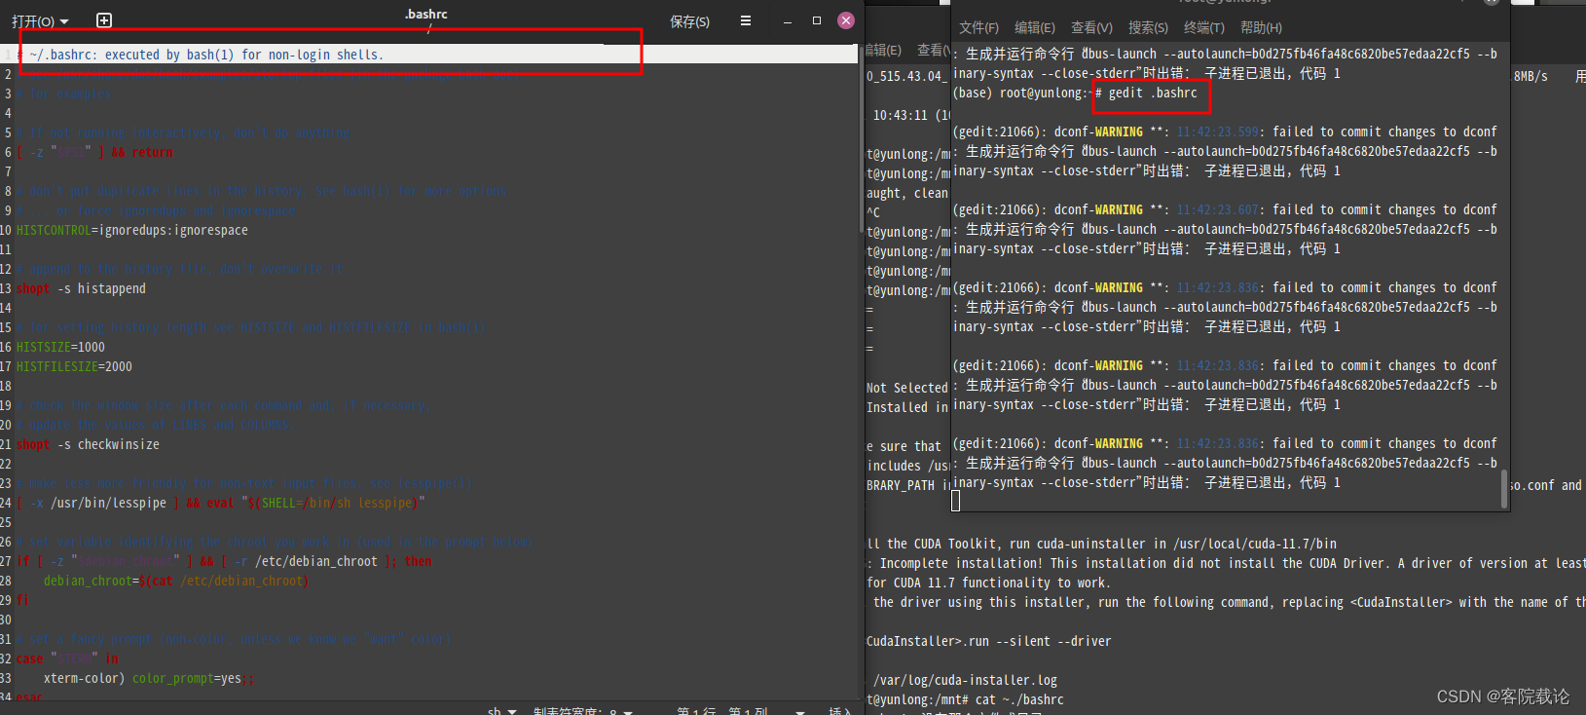This screenshot has height=715, width=1586.
Task: Click the 第1行 第1列 cursor position indicator
Action: pyautogui.click(x=721, y=710)
